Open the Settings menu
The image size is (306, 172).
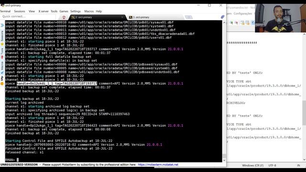(76, 11)
